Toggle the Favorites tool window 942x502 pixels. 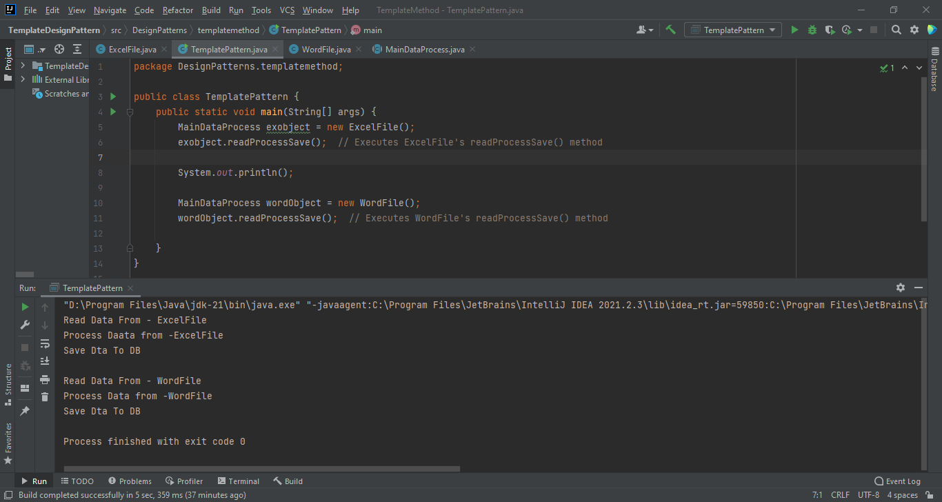pos(8,443)
